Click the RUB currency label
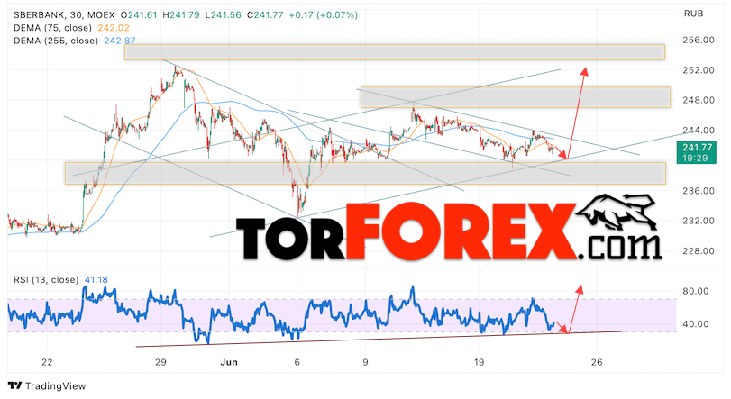731x399 pixels. pos(694,14)
